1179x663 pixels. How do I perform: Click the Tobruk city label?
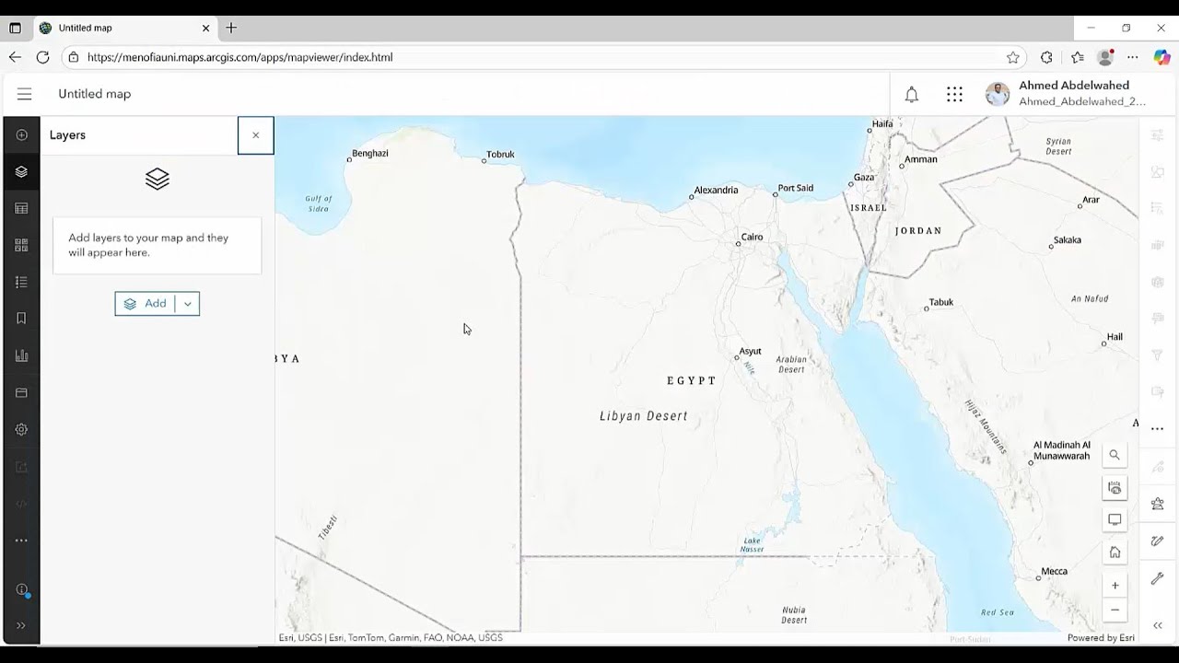tap(500, 155)
